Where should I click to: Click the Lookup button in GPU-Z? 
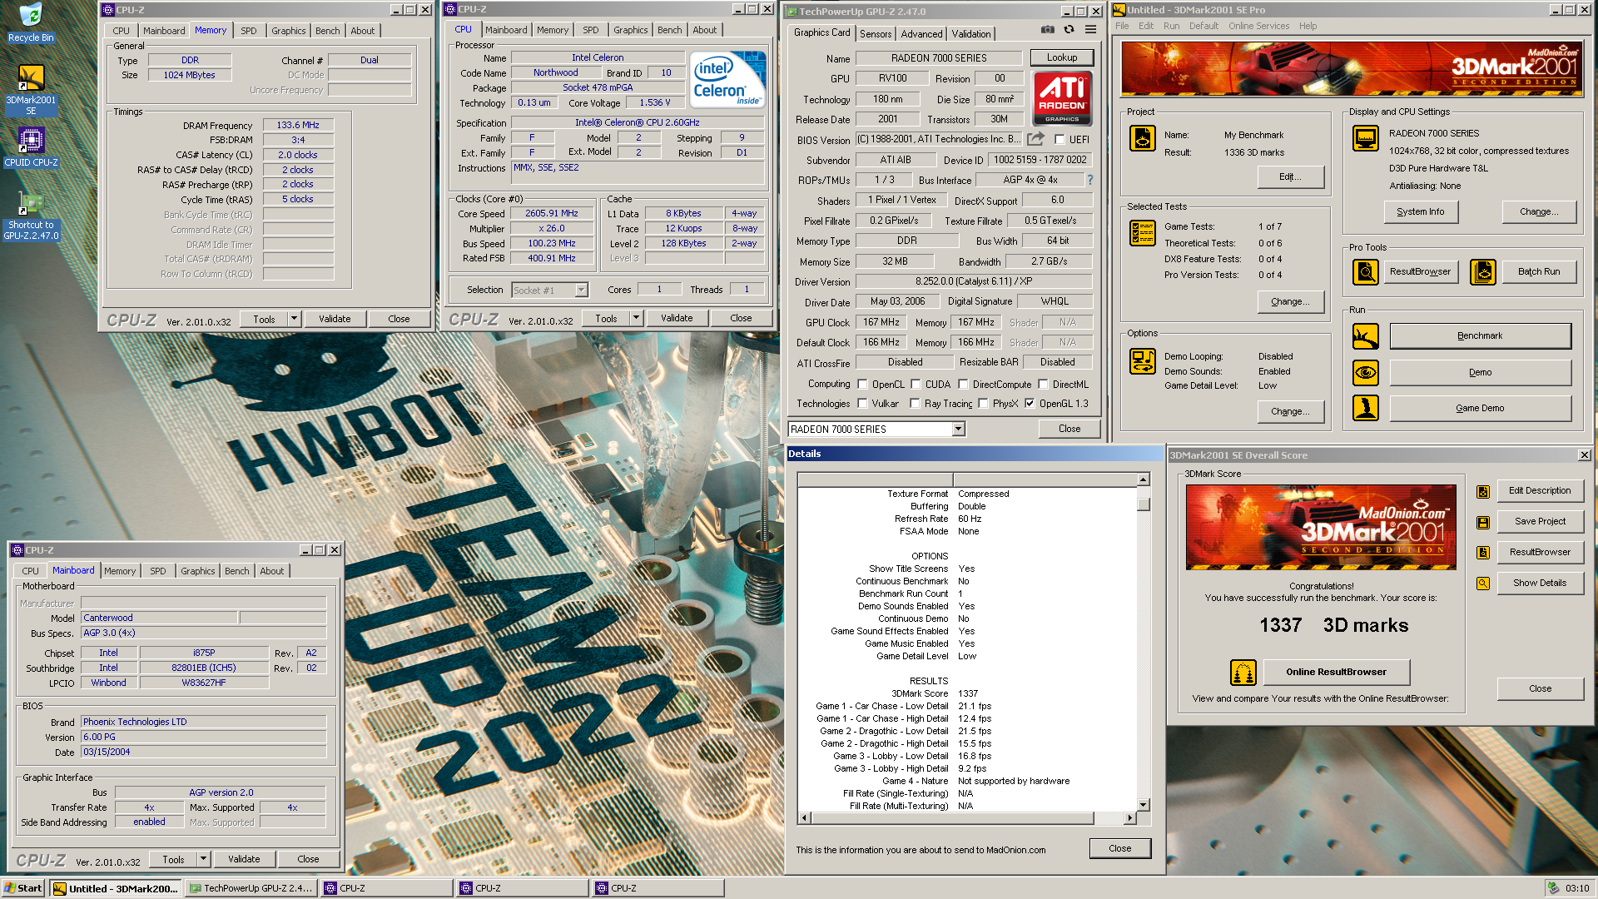[x=1061, y=57]
